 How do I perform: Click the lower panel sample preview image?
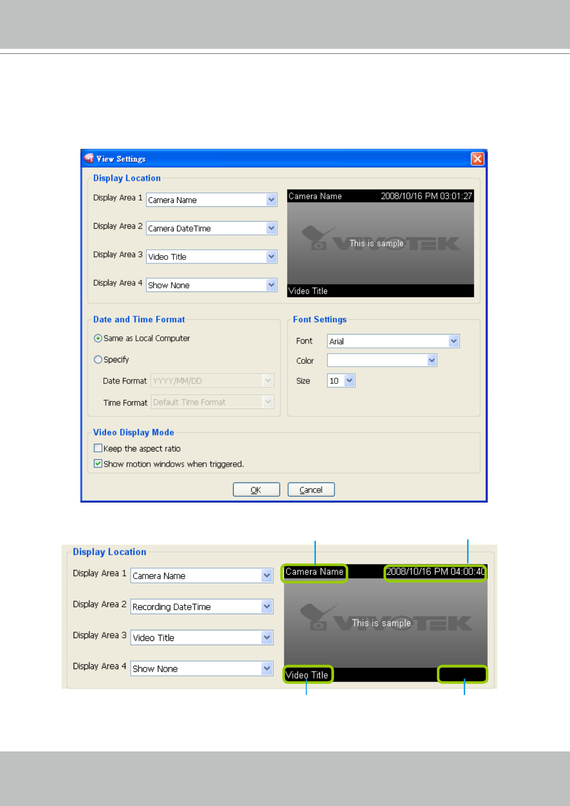click(386, 623)
